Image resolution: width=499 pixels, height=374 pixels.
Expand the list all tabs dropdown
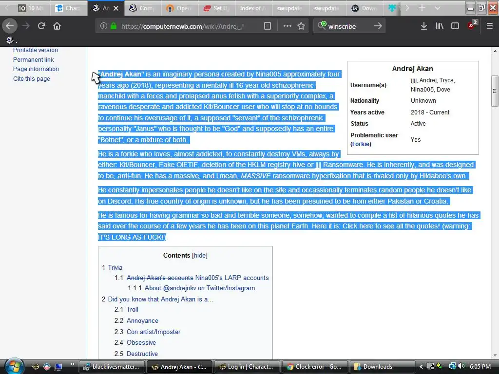(x=437, y=8)
